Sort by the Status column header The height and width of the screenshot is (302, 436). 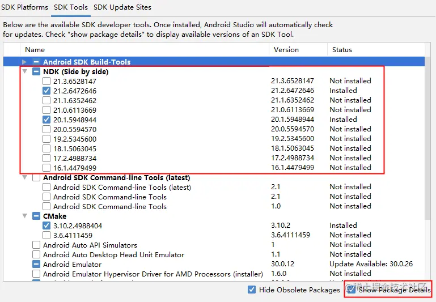pyautogui.click(x=376, y=50)
